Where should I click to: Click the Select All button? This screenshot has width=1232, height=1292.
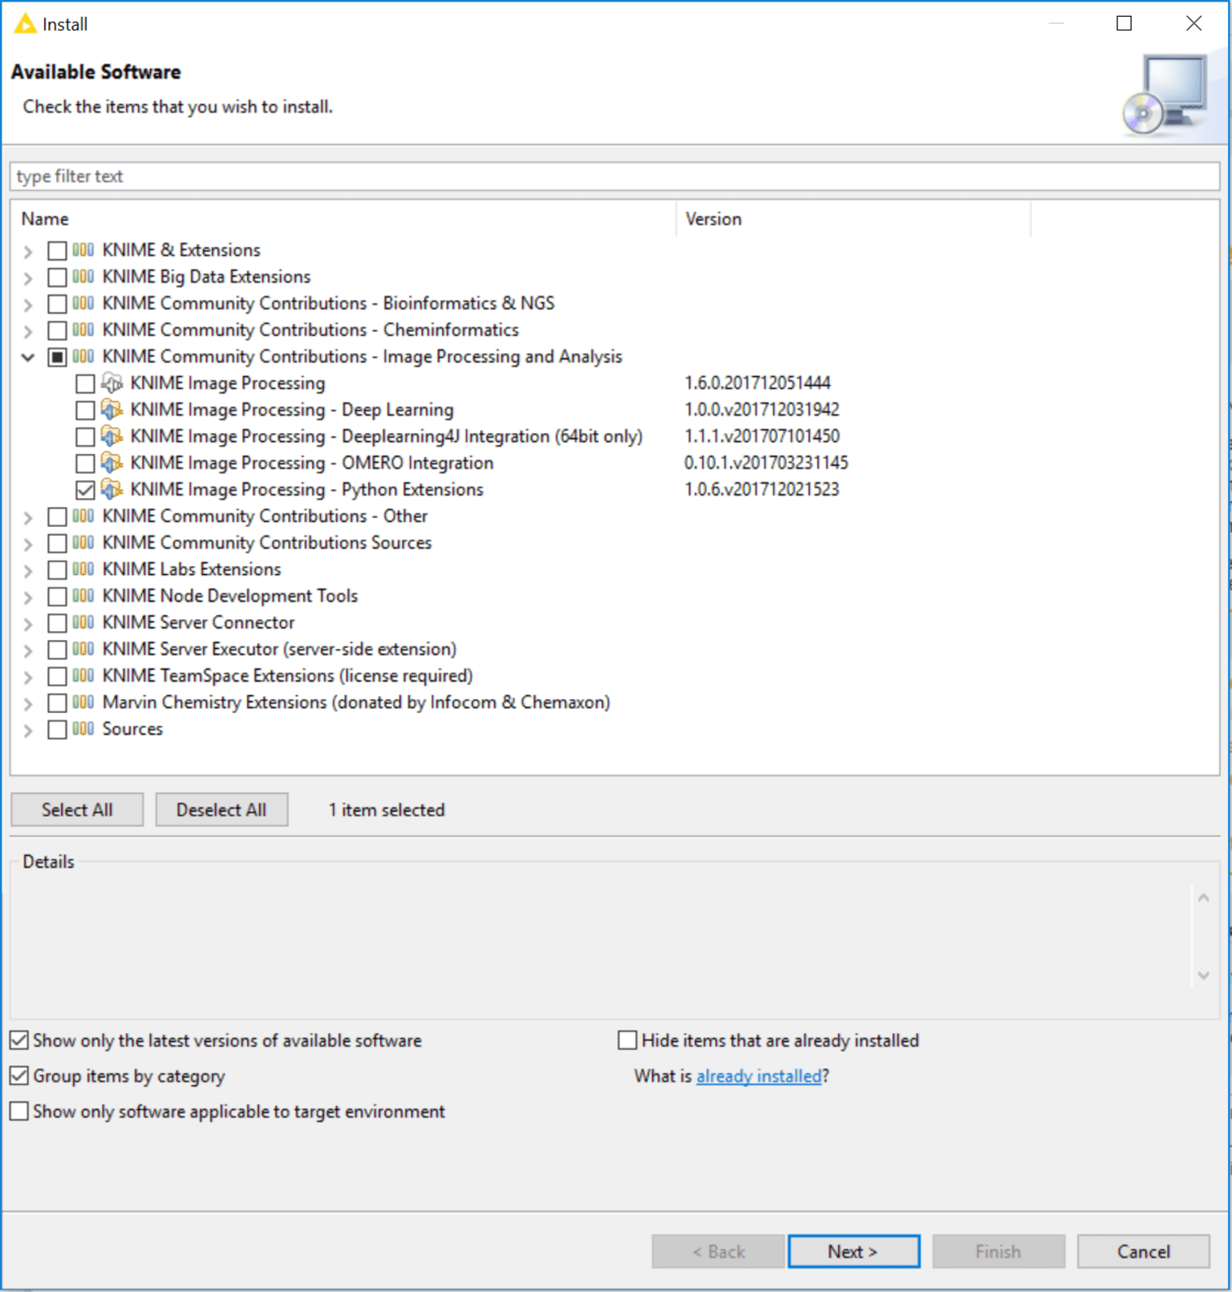pos(77,810)
